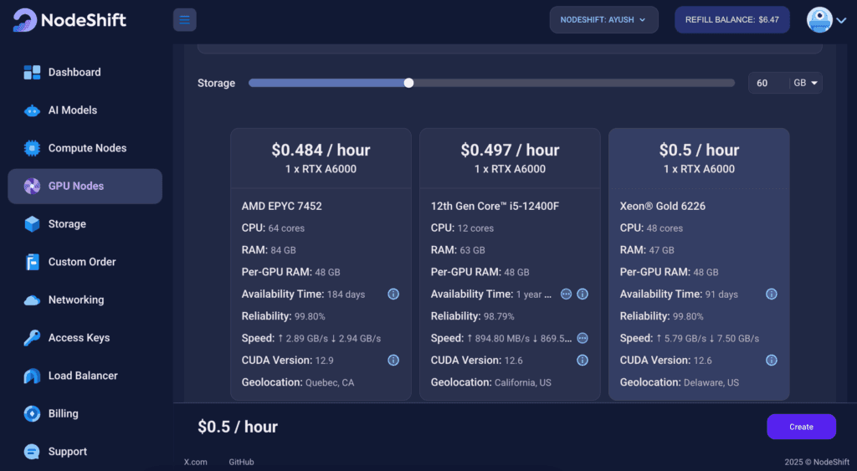Expand the account menu chevron beside avatar
The width and height of the screenshot is (857, 471).
842,21
